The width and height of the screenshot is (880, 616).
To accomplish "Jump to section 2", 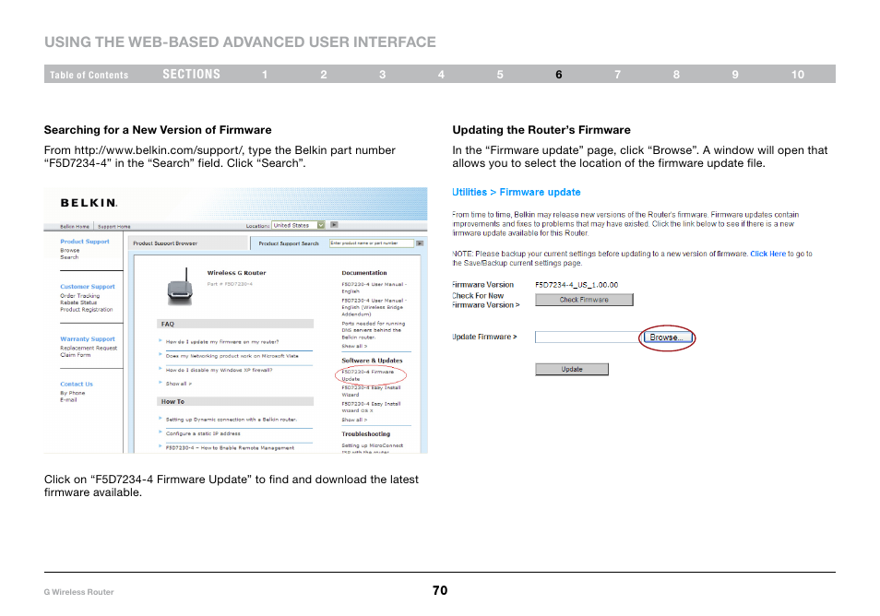I will tap(324, 75).
